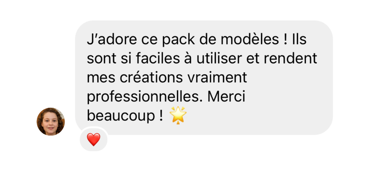Click the word "vraiment" in the bubble

click(217, 77)
